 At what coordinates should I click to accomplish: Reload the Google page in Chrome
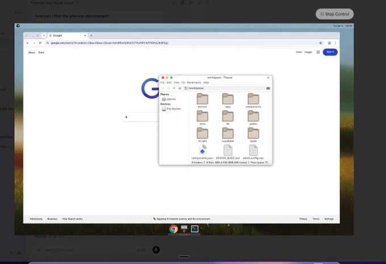point(40,43)
